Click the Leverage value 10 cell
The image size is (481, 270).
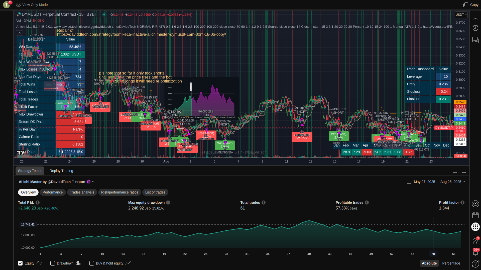pyautogui.click(x=444, y=77)
